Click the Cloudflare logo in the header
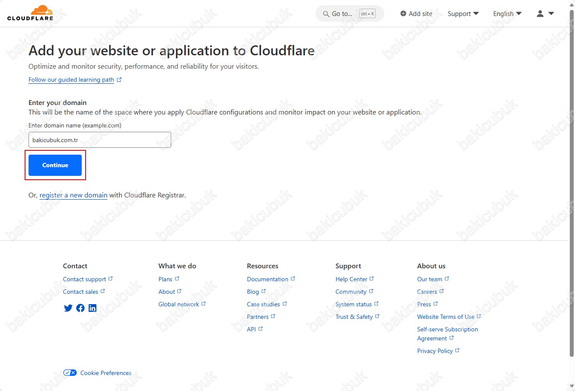575x391 pixels. tap(30, 13)
